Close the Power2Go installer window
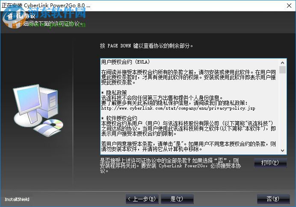296x207 pixels. [289, 6]
